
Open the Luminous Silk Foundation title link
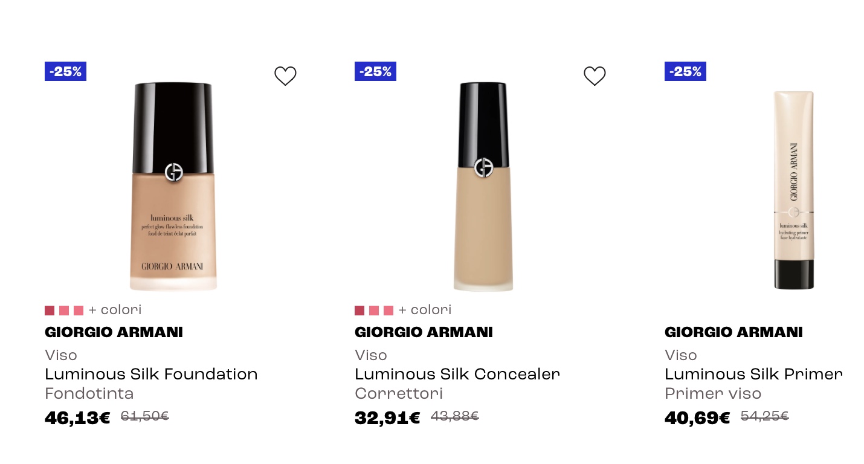click(x=151, y=374)
